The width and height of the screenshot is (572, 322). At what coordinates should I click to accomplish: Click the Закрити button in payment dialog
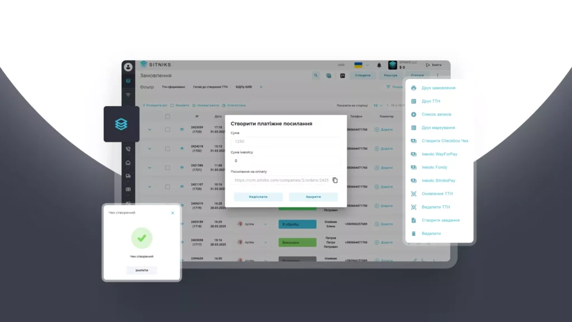313,197
